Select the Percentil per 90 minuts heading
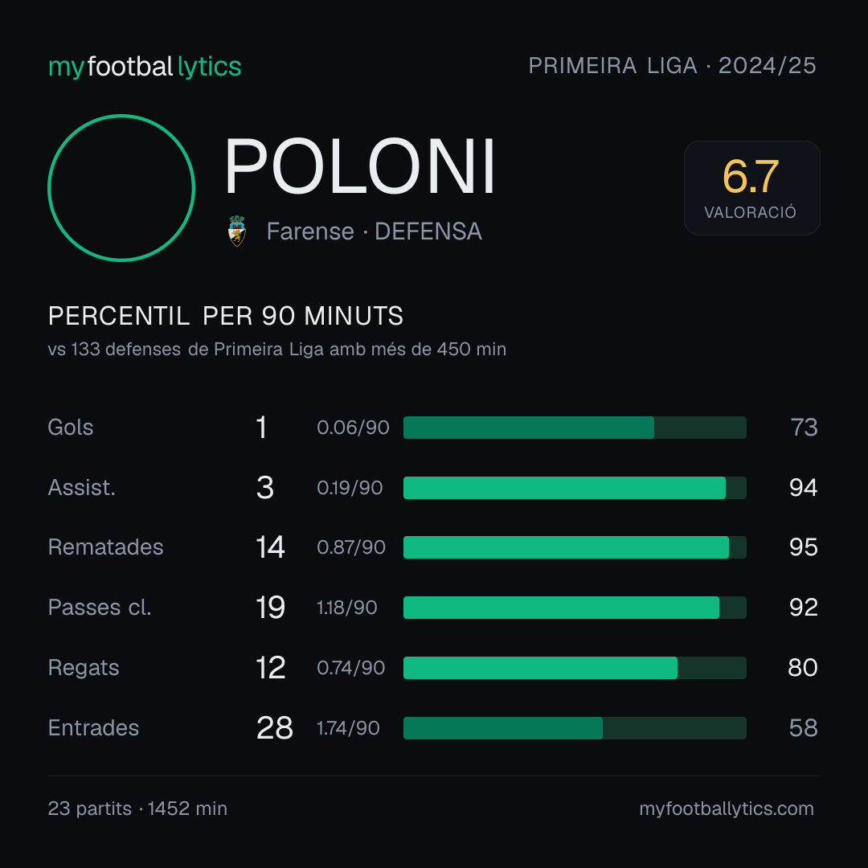Image resolution: width=868 pixels, height=868 pixels. (226, 316)
